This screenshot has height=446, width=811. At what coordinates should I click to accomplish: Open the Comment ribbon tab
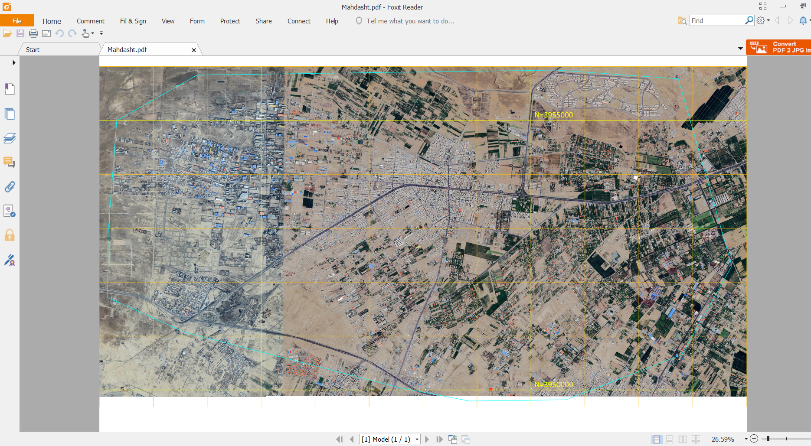(90, 21)
